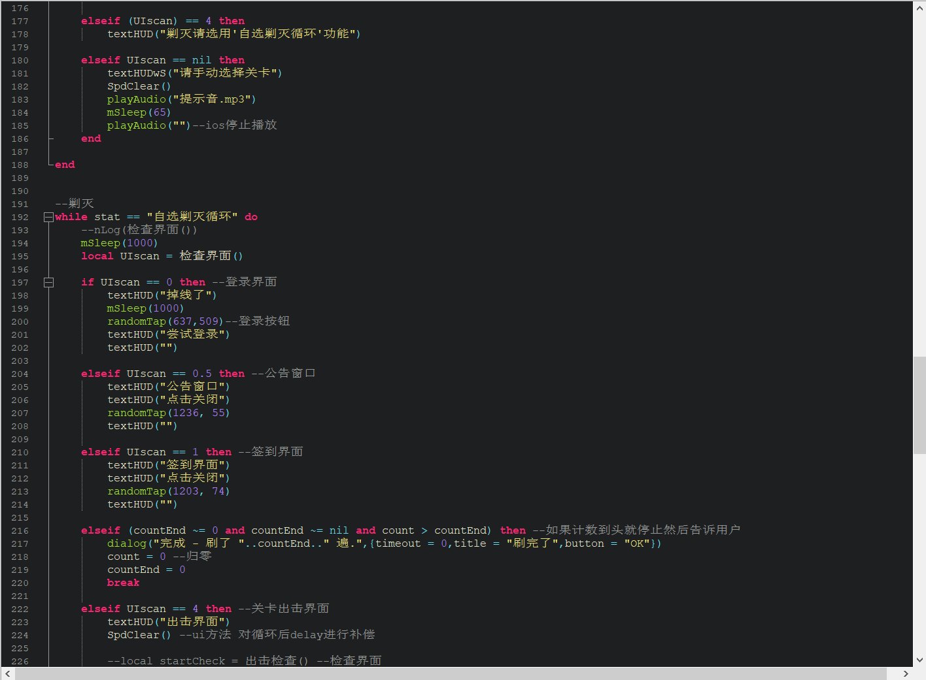Click 'elseif UIscan == nil then' on line 180

click(x=163, y=60)
